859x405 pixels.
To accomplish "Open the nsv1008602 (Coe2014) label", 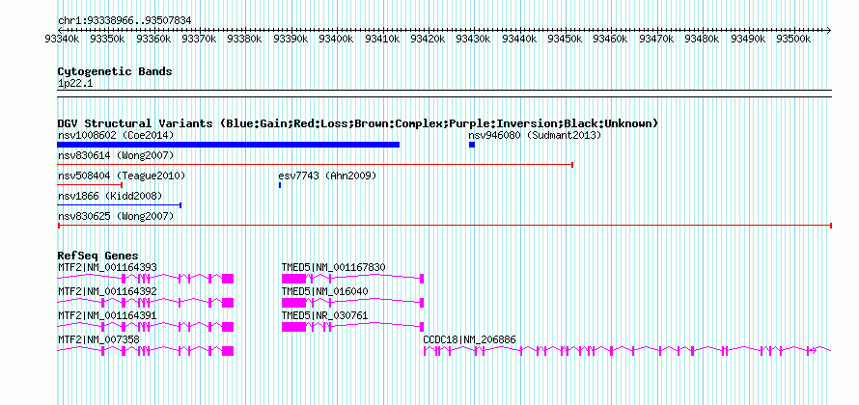I will (116, 135).
